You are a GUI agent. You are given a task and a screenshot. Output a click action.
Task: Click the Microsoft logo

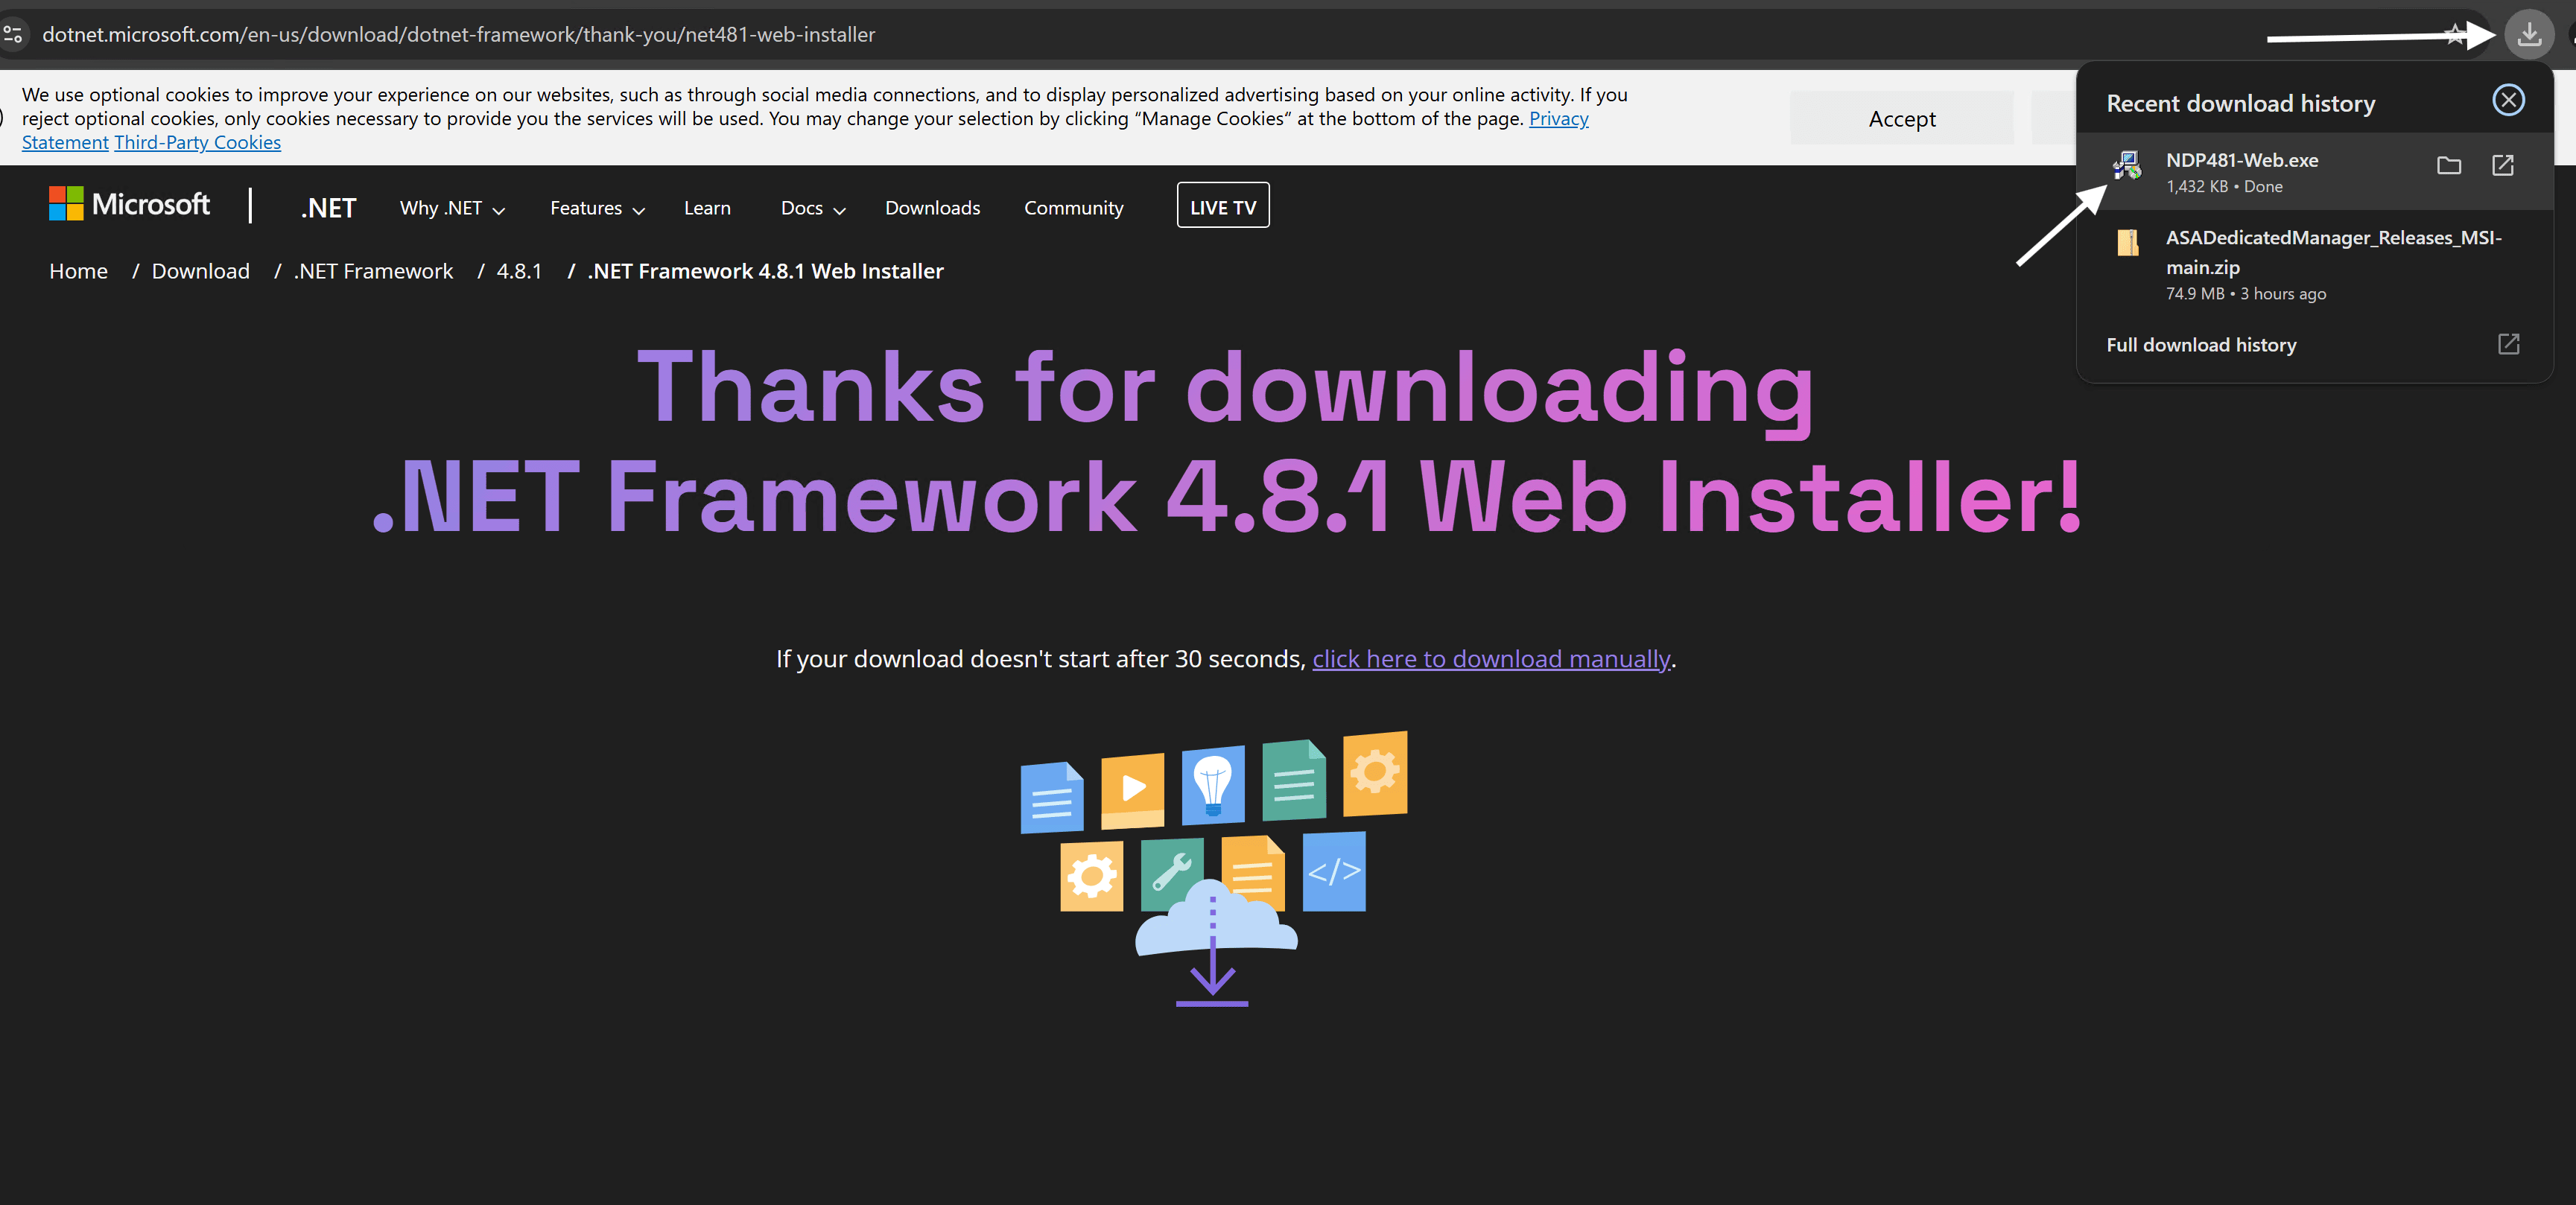click(x=129, y=204)
